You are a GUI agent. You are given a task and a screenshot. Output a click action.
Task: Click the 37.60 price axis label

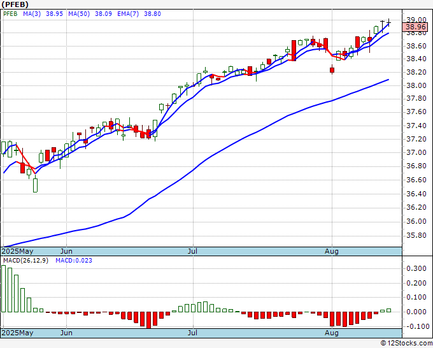[416, 112]
